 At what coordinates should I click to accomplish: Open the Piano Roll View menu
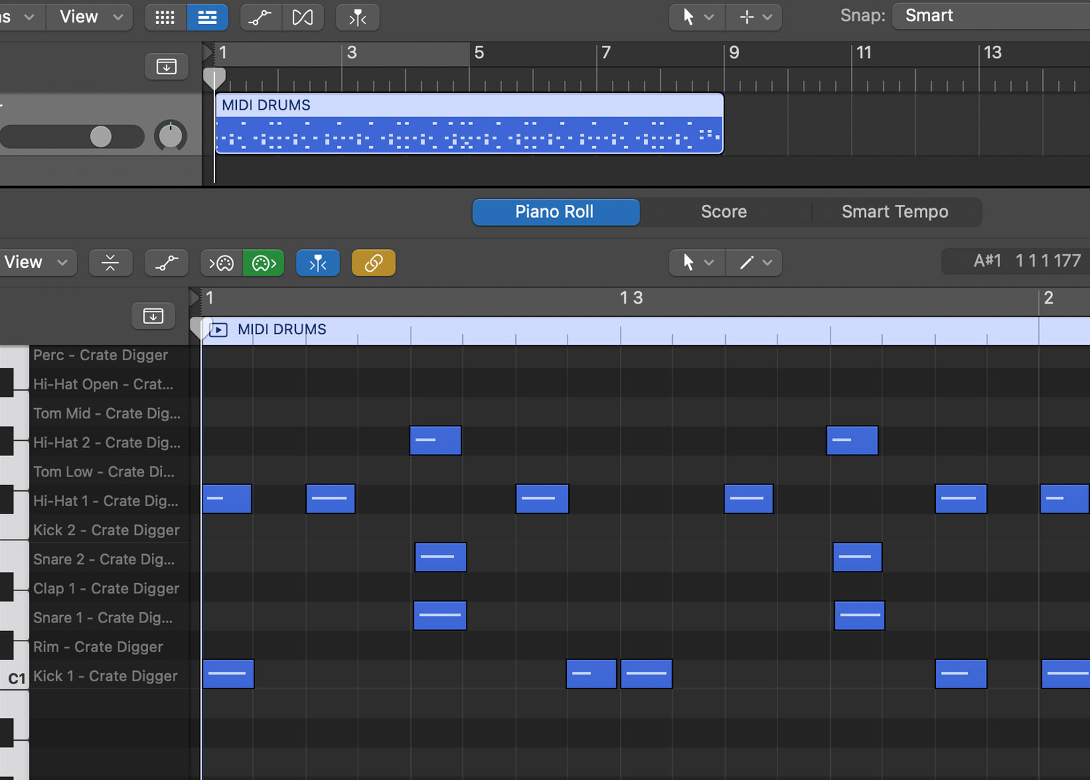point(35,262)
